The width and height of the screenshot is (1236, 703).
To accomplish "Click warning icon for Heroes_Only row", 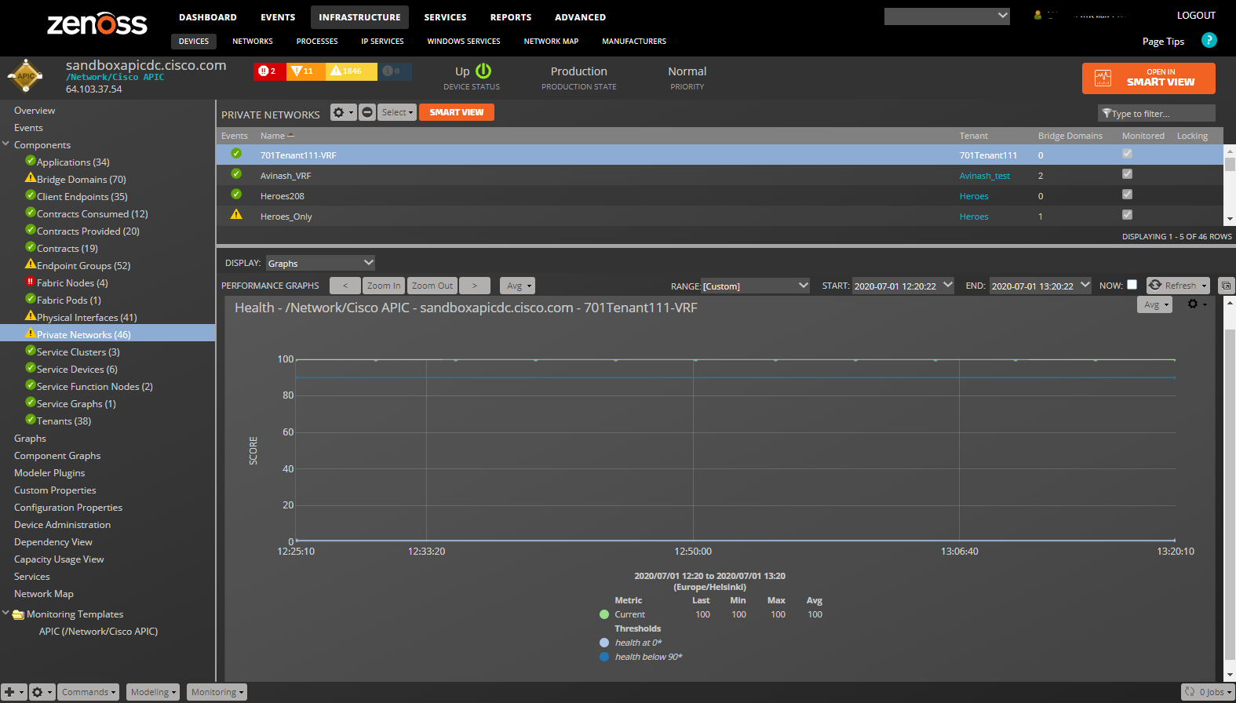I will (x=236, y=214).
